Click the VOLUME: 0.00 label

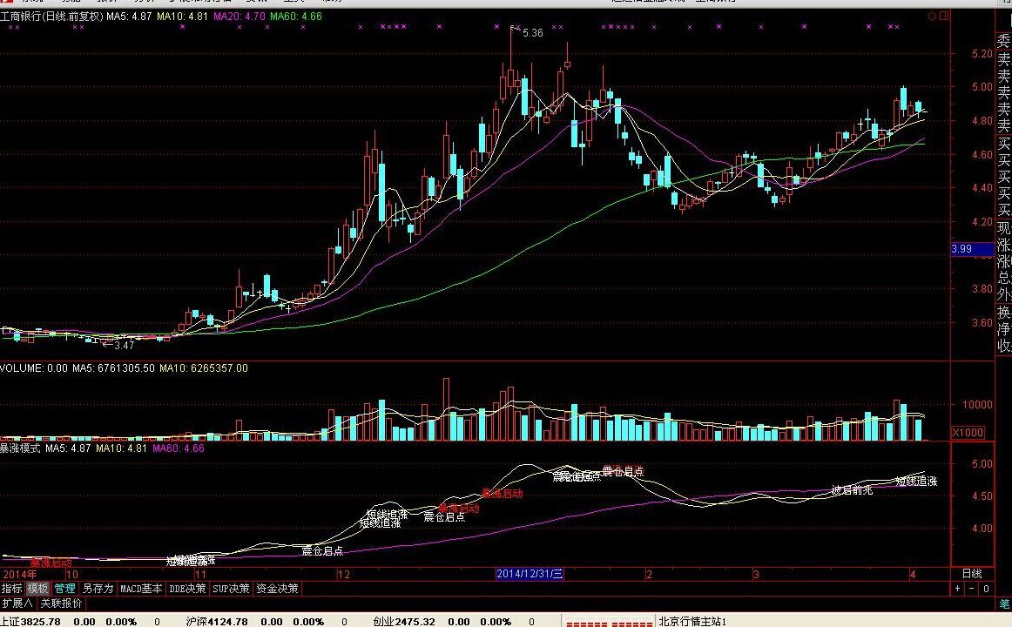coord(34,368)
